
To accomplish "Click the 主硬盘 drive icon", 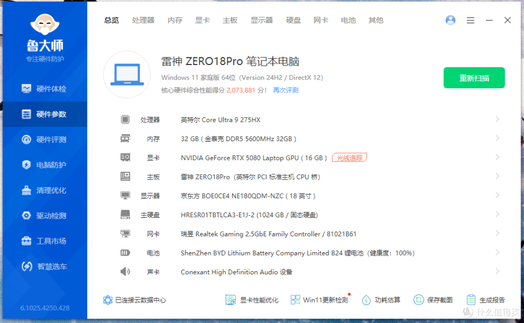I will point(125,214).
